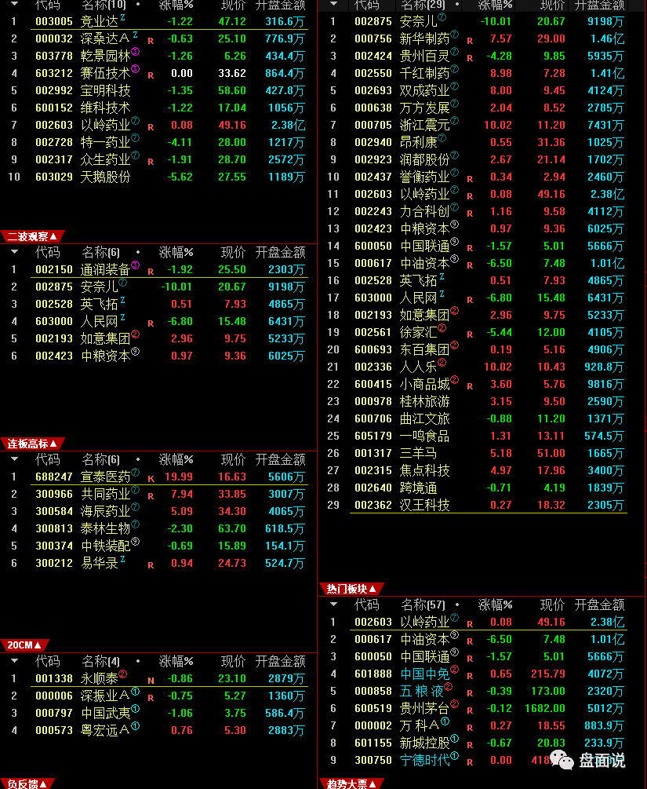Click the R marker next to 共同药业
Screen dimensions: 647x789
click(x=151, y=497)
